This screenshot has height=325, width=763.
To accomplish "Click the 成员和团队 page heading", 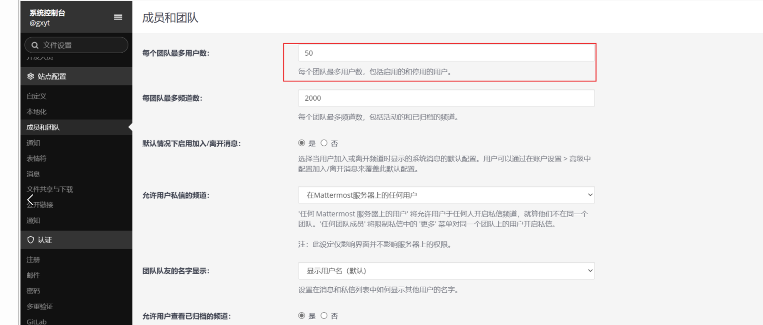I will (170, 17).
